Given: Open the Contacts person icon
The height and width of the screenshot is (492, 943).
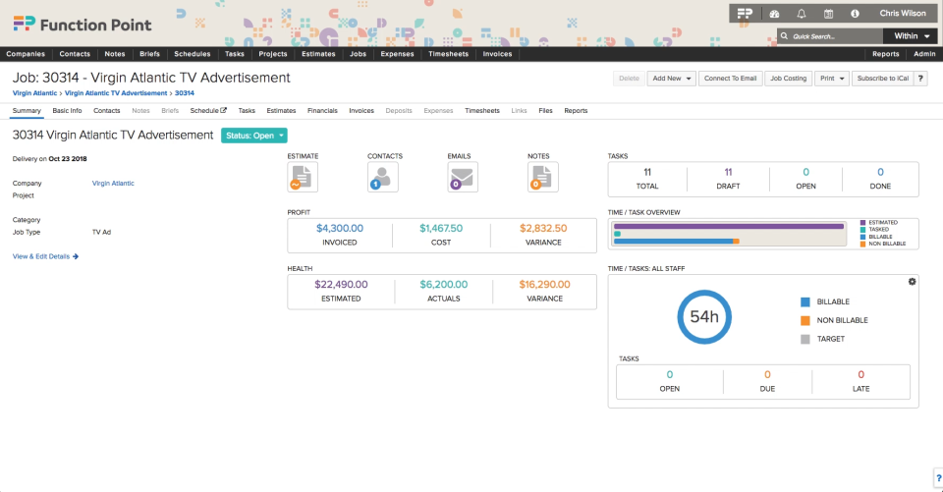Looking at the screenshot, I should [382, 177].
